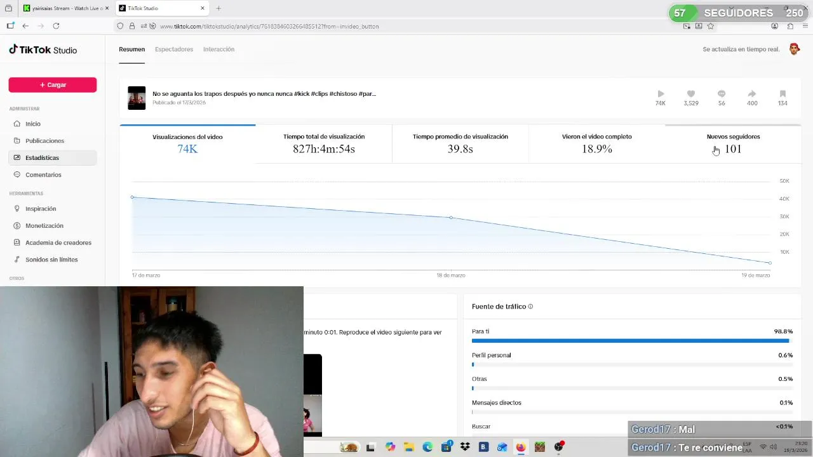This screenshot has height=457, width=813.
Task: Click the Cargar upload button
Action: 53,85
